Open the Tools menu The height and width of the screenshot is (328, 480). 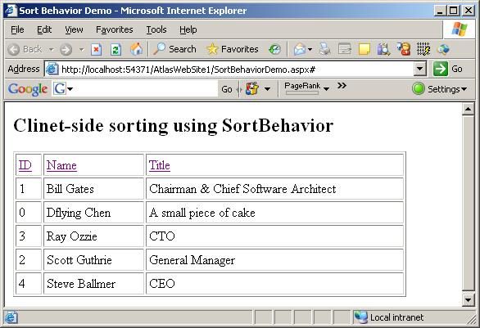point(156,29)
